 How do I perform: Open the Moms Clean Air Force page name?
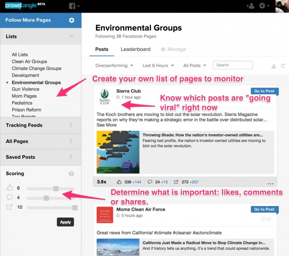click(141, 209)
